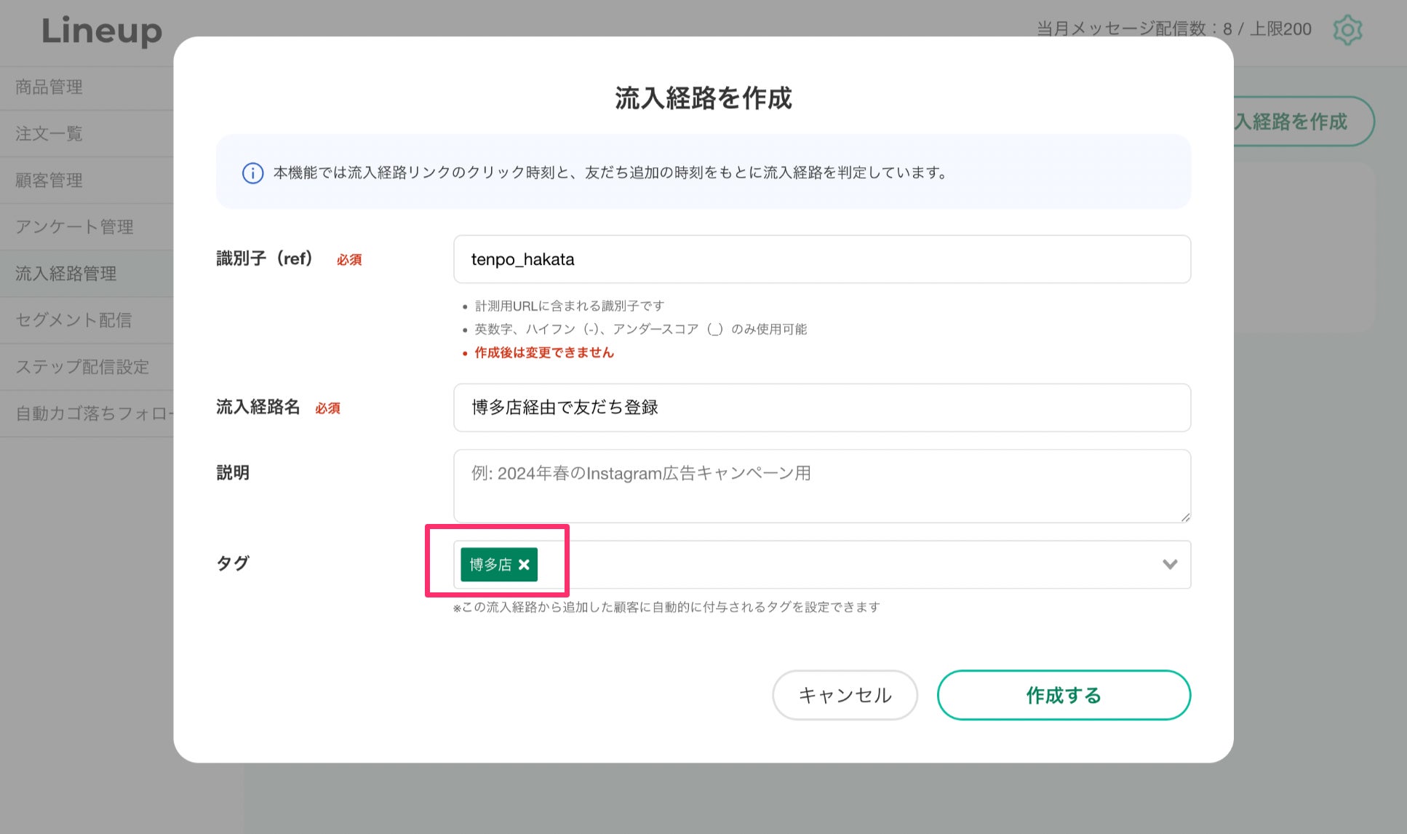Click the 流入経路名 text field
Viewport: 1407px width, 834px height.
click(821, 408)
